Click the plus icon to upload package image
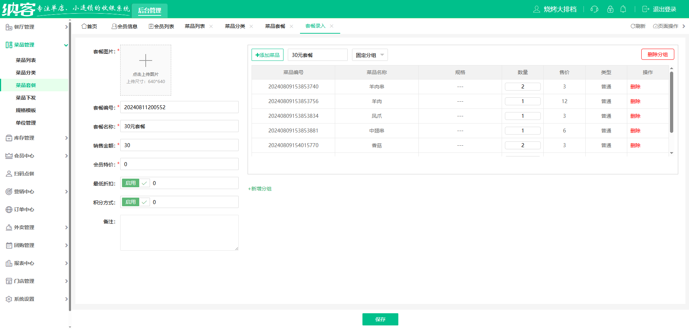This screenshot has width=689, height=329. 145,61
